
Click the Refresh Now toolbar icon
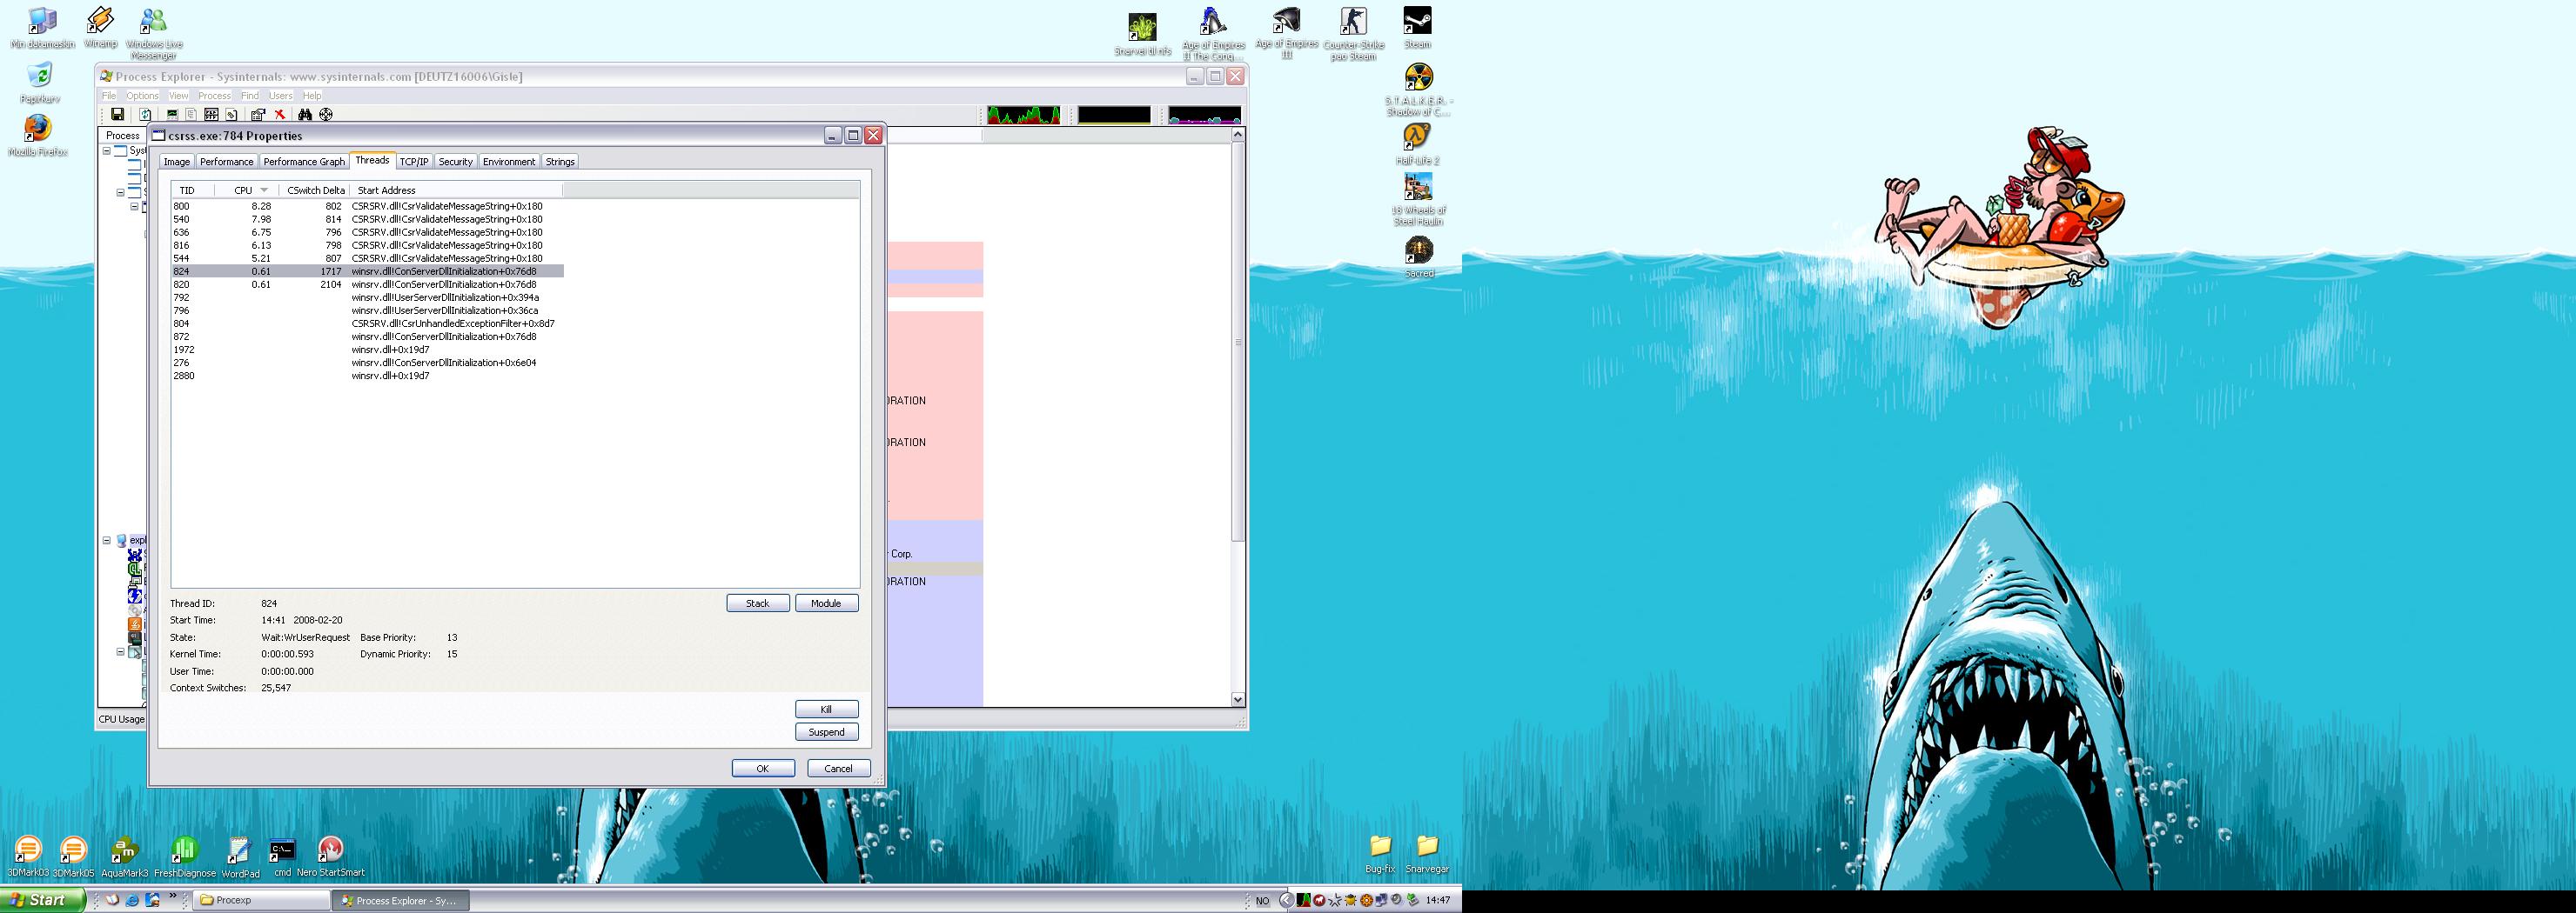click(145, 115)
